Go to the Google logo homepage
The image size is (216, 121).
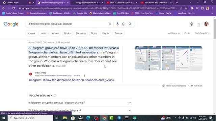pos(11,24)
